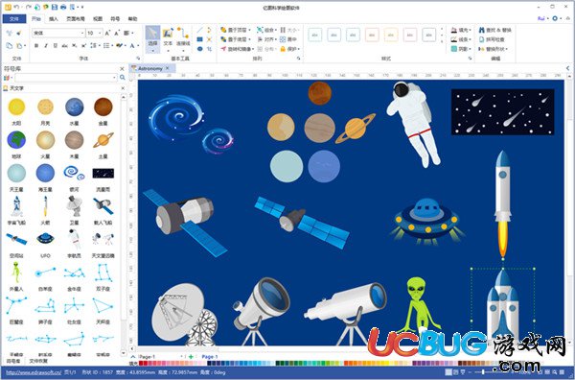Open the File (文件) menu
The image size is (575, 380).
coord(14,19)
